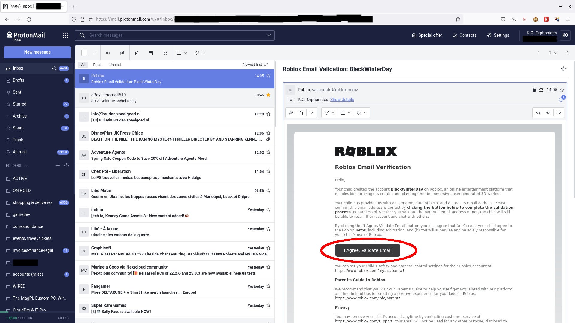This screenshot has height=323, width=575.
Task: Open the move-to-folder dropdown in list toolbar
Action: [x=182, y=53]
